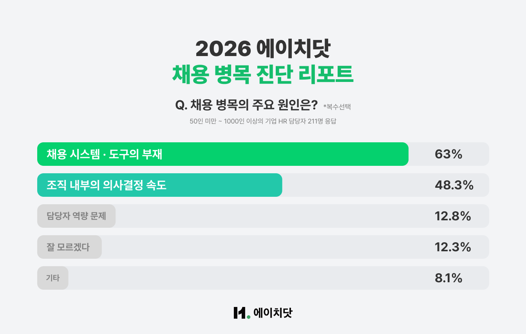
Task: Click the 63% value label
Action: tap(448, 154)
